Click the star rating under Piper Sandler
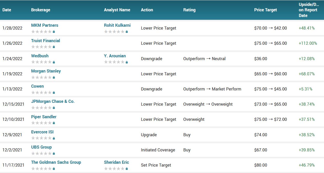 click(x=41, y=123)
